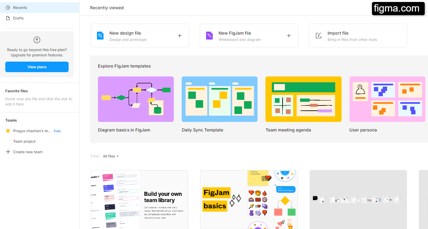Open the FigJam basics file thumbnail
This screenshot has width=428, height=229.
pyautogui.click(x=249, y=199)
